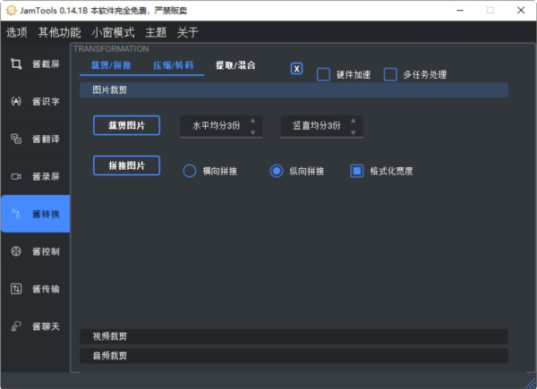Image resolution: width=537 pixels, height=389 pixels.
Task: Switch to the 压缩/转码 tab
Action: [174, 65]
